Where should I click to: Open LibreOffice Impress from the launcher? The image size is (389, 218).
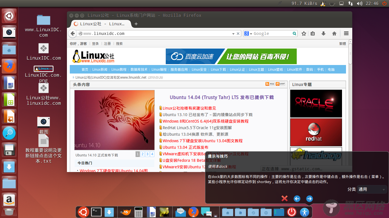coord(9,116)
